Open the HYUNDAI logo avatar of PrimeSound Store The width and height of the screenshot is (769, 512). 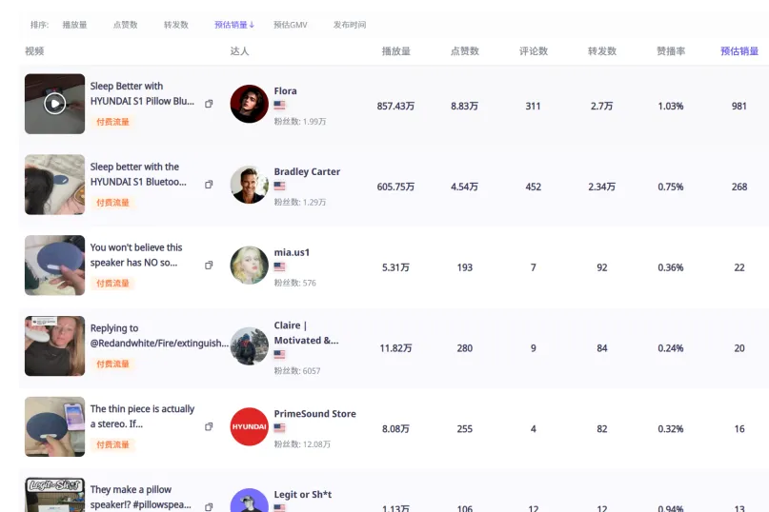(x=249, y=426)
